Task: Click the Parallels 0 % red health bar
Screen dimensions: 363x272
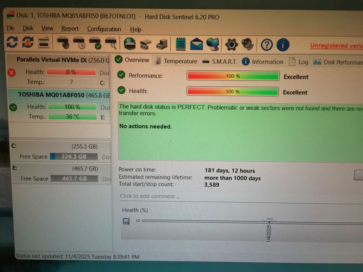Action: tap(71, 72)
